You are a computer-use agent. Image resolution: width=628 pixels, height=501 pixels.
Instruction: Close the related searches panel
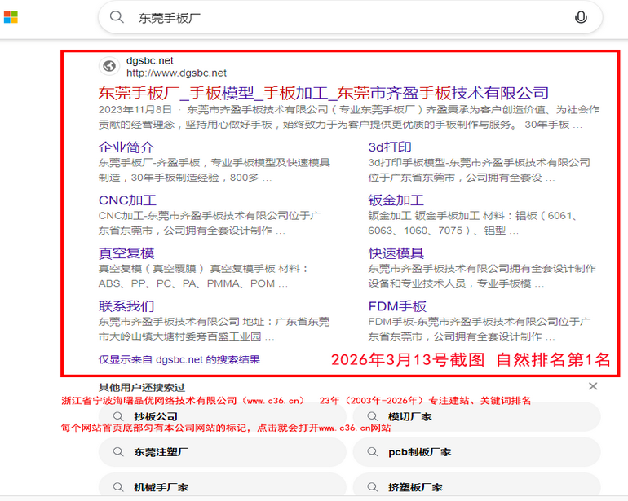593,386
